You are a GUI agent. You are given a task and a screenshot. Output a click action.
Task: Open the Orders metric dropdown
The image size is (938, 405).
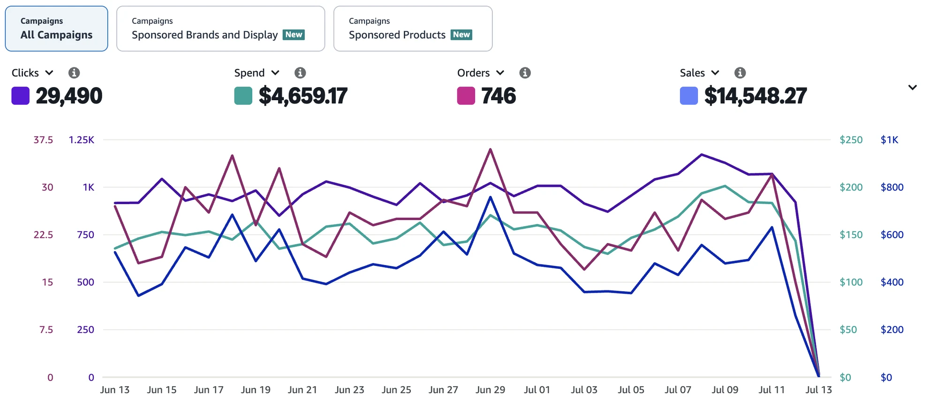pyautogui.click(x=481, y=73)
